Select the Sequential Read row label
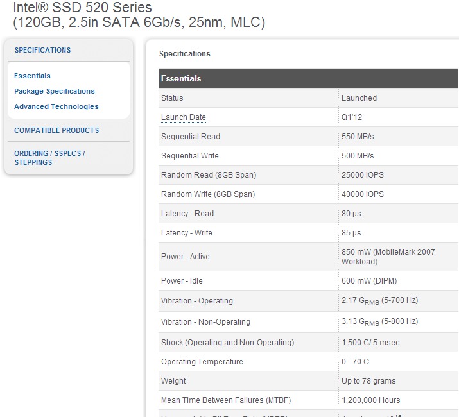The image size is (459, 417). [x=191, y=137]
